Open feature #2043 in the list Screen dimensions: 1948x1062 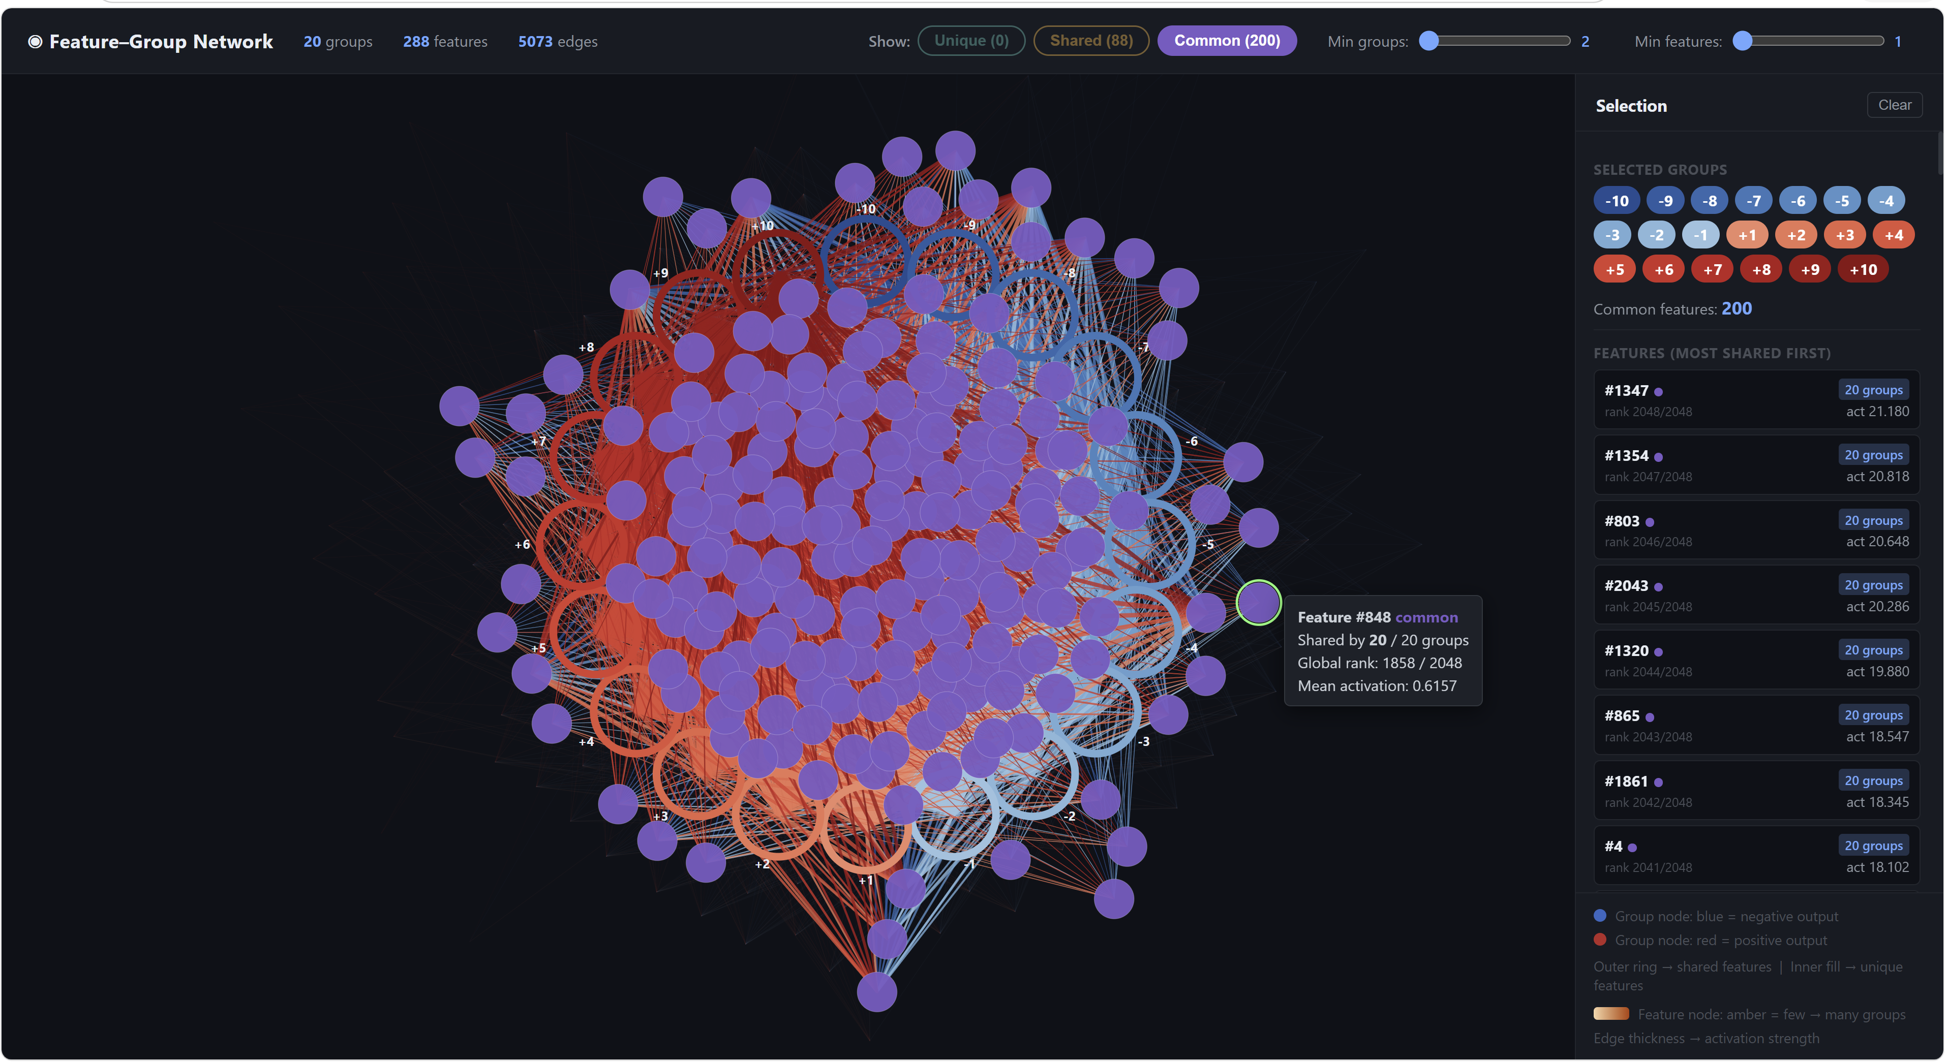pyautogui.click(x=1756, y=595)
